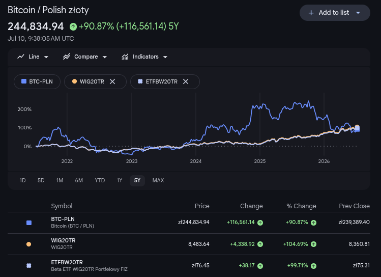Switch to the 5D time range
The image size is (381, 277).
[x=41, y=180]
